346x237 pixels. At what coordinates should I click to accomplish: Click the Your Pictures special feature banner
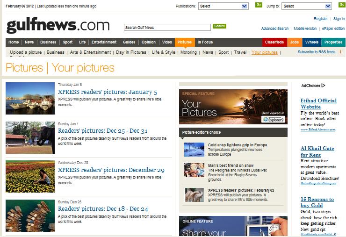(x=233, y=107)
